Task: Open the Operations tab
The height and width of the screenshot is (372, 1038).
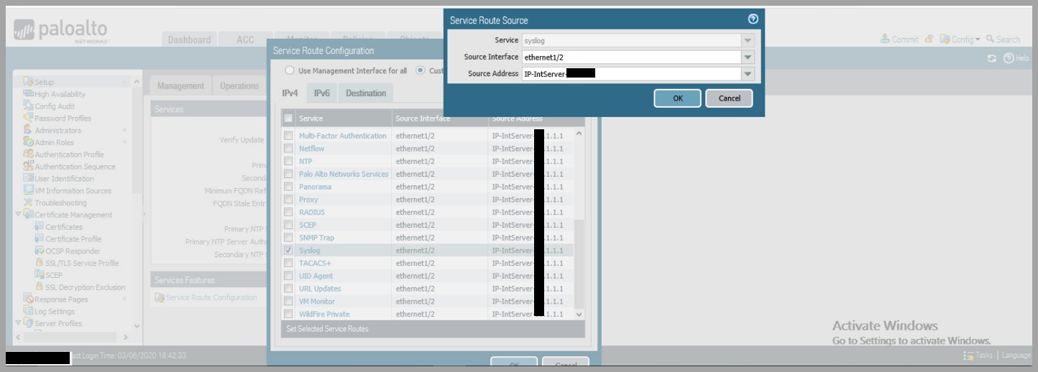Action: point(239,85)
